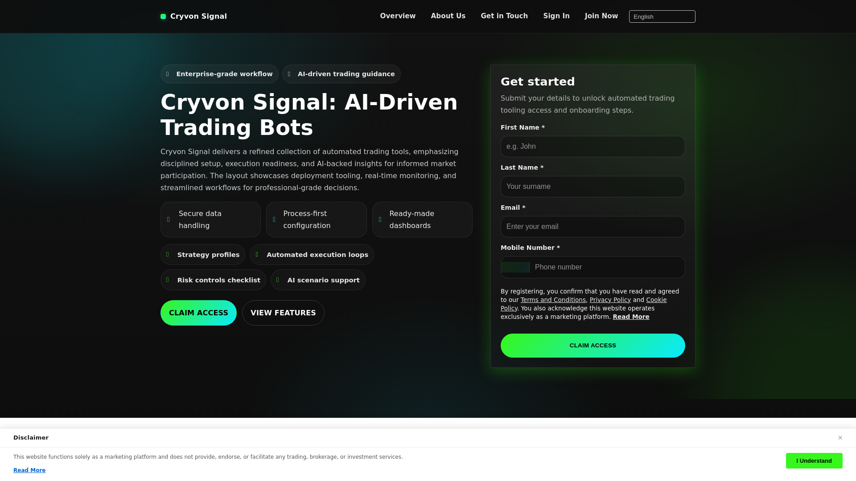Click the AI-driven trading guidance badge text
This screenshot has width=856, height=481.
pos(346,74)
